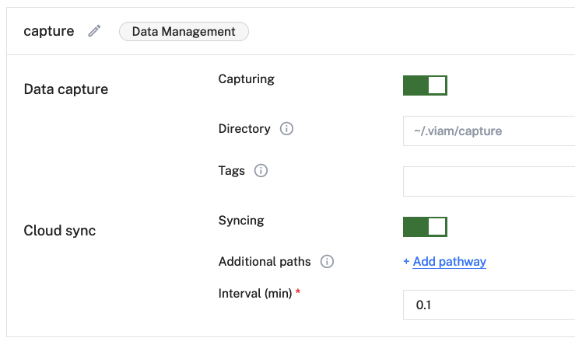
Task: Click the Add pathway link
Action: tap(449, 262)
